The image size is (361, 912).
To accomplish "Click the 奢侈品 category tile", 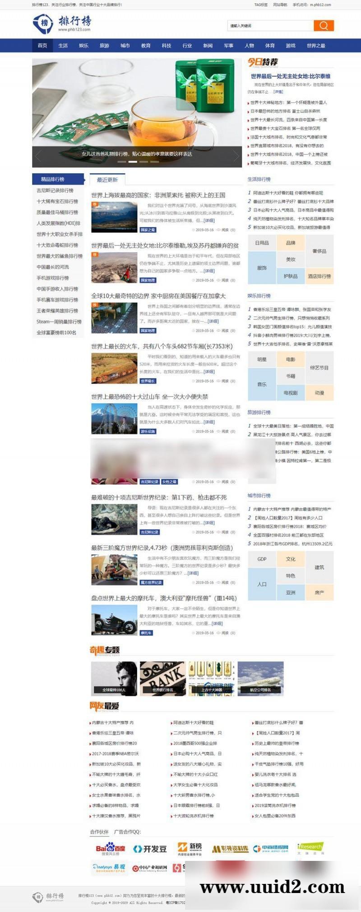I will click(319, 251).
